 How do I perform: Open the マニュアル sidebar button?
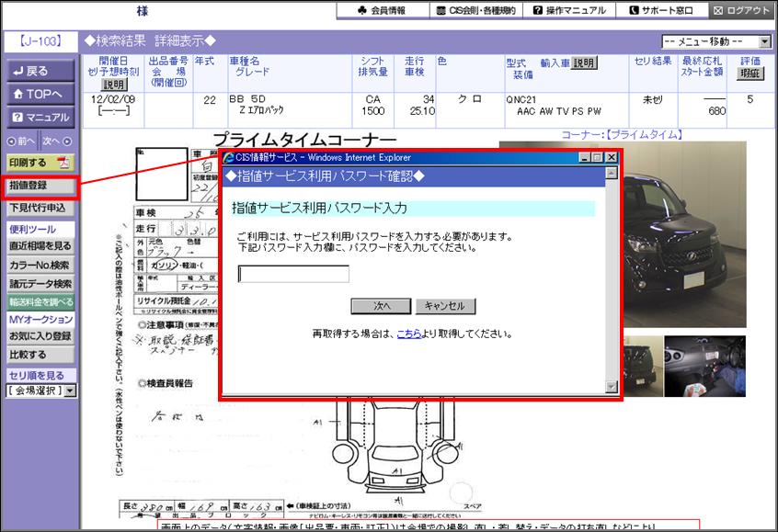(x=40, y=117)
